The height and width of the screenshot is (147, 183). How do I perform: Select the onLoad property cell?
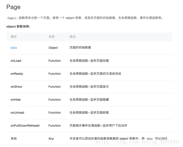pyautogui.click(x=16, y=61)
